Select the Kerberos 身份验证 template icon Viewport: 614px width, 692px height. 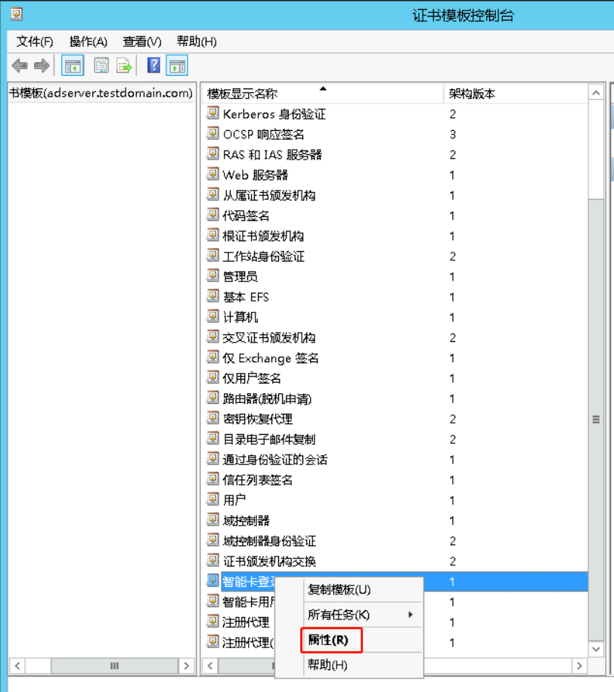coord(213,114)
